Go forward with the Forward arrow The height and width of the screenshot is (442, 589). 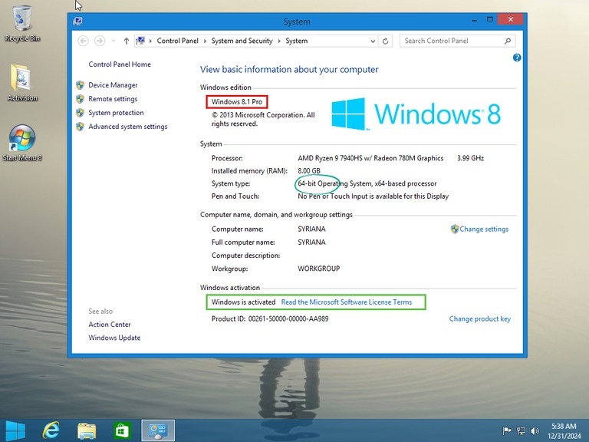[x=100, y=41]
